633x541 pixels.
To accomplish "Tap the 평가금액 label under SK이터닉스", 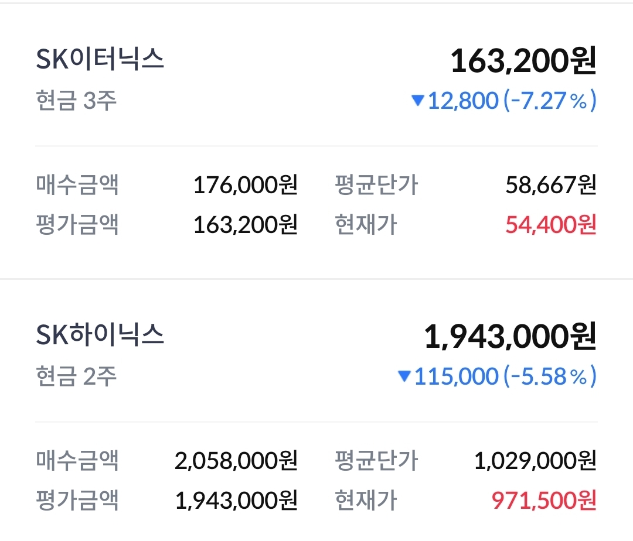I will point(77,225).
